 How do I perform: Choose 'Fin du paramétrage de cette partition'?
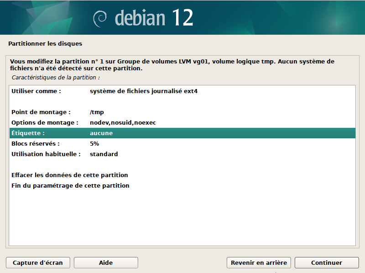point(182,185)
